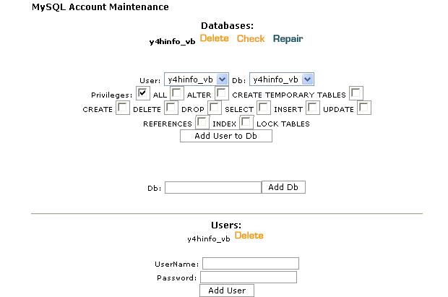Tick the checkbox directly before SELECT label
Image resolution: width=448 pixels, height=297 pixels.
215,108
